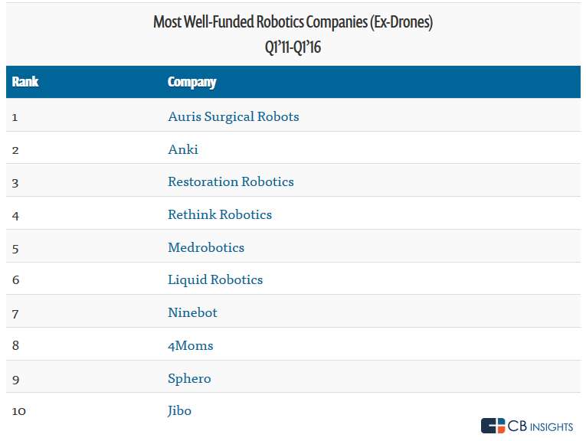This screenshot has height=441, width=586.
Task: Click the Liquid Robotics link
Action: pyautogui.click(x=215, y=280)
